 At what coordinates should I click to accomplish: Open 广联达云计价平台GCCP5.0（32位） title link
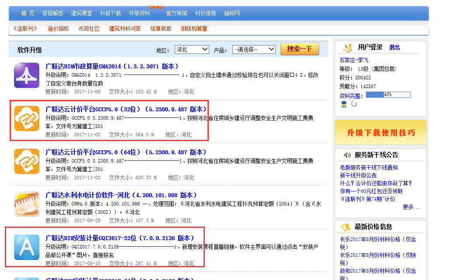[x=126, y=110]
